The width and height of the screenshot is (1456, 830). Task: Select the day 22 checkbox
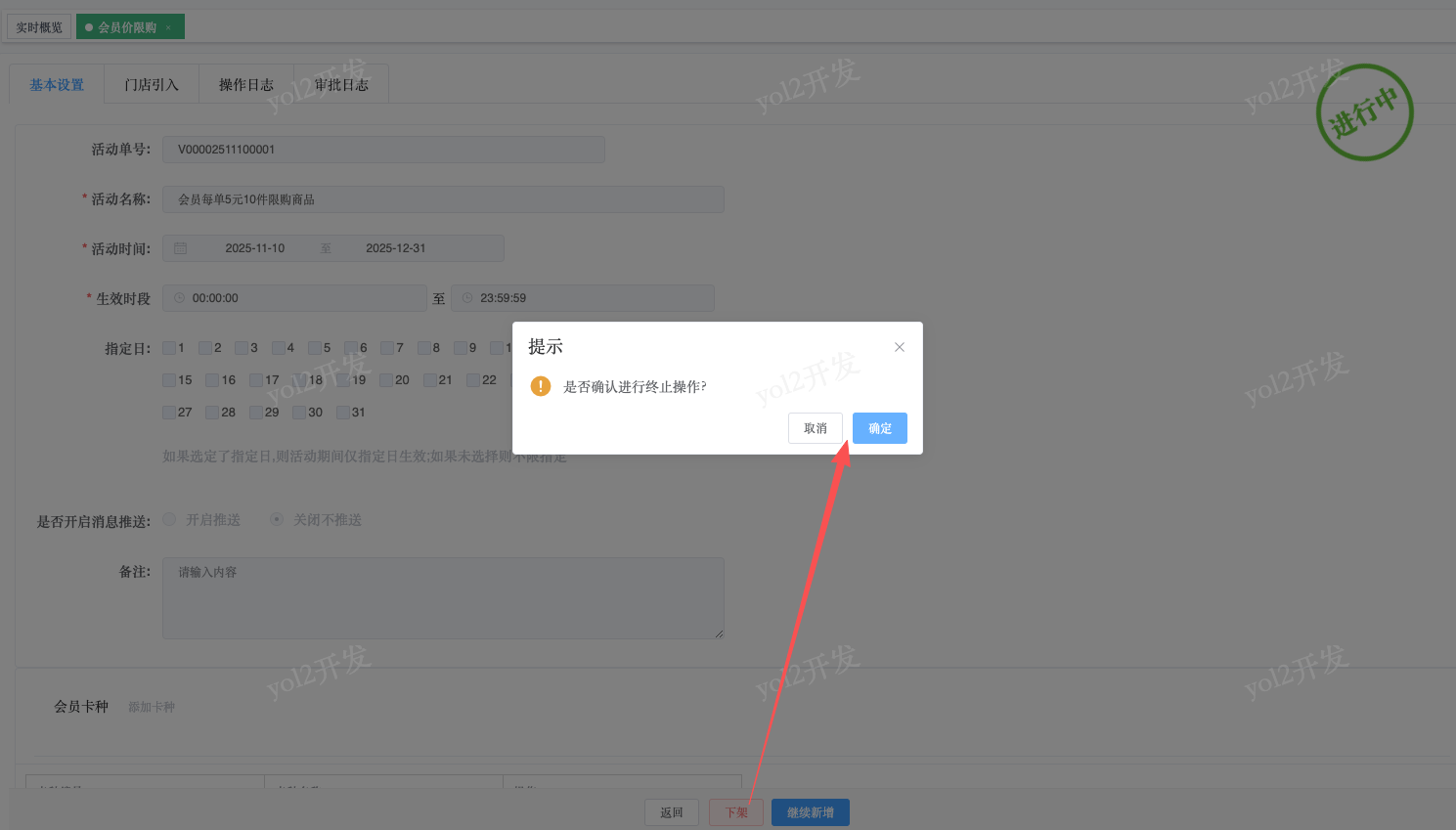tap(473, 380)
